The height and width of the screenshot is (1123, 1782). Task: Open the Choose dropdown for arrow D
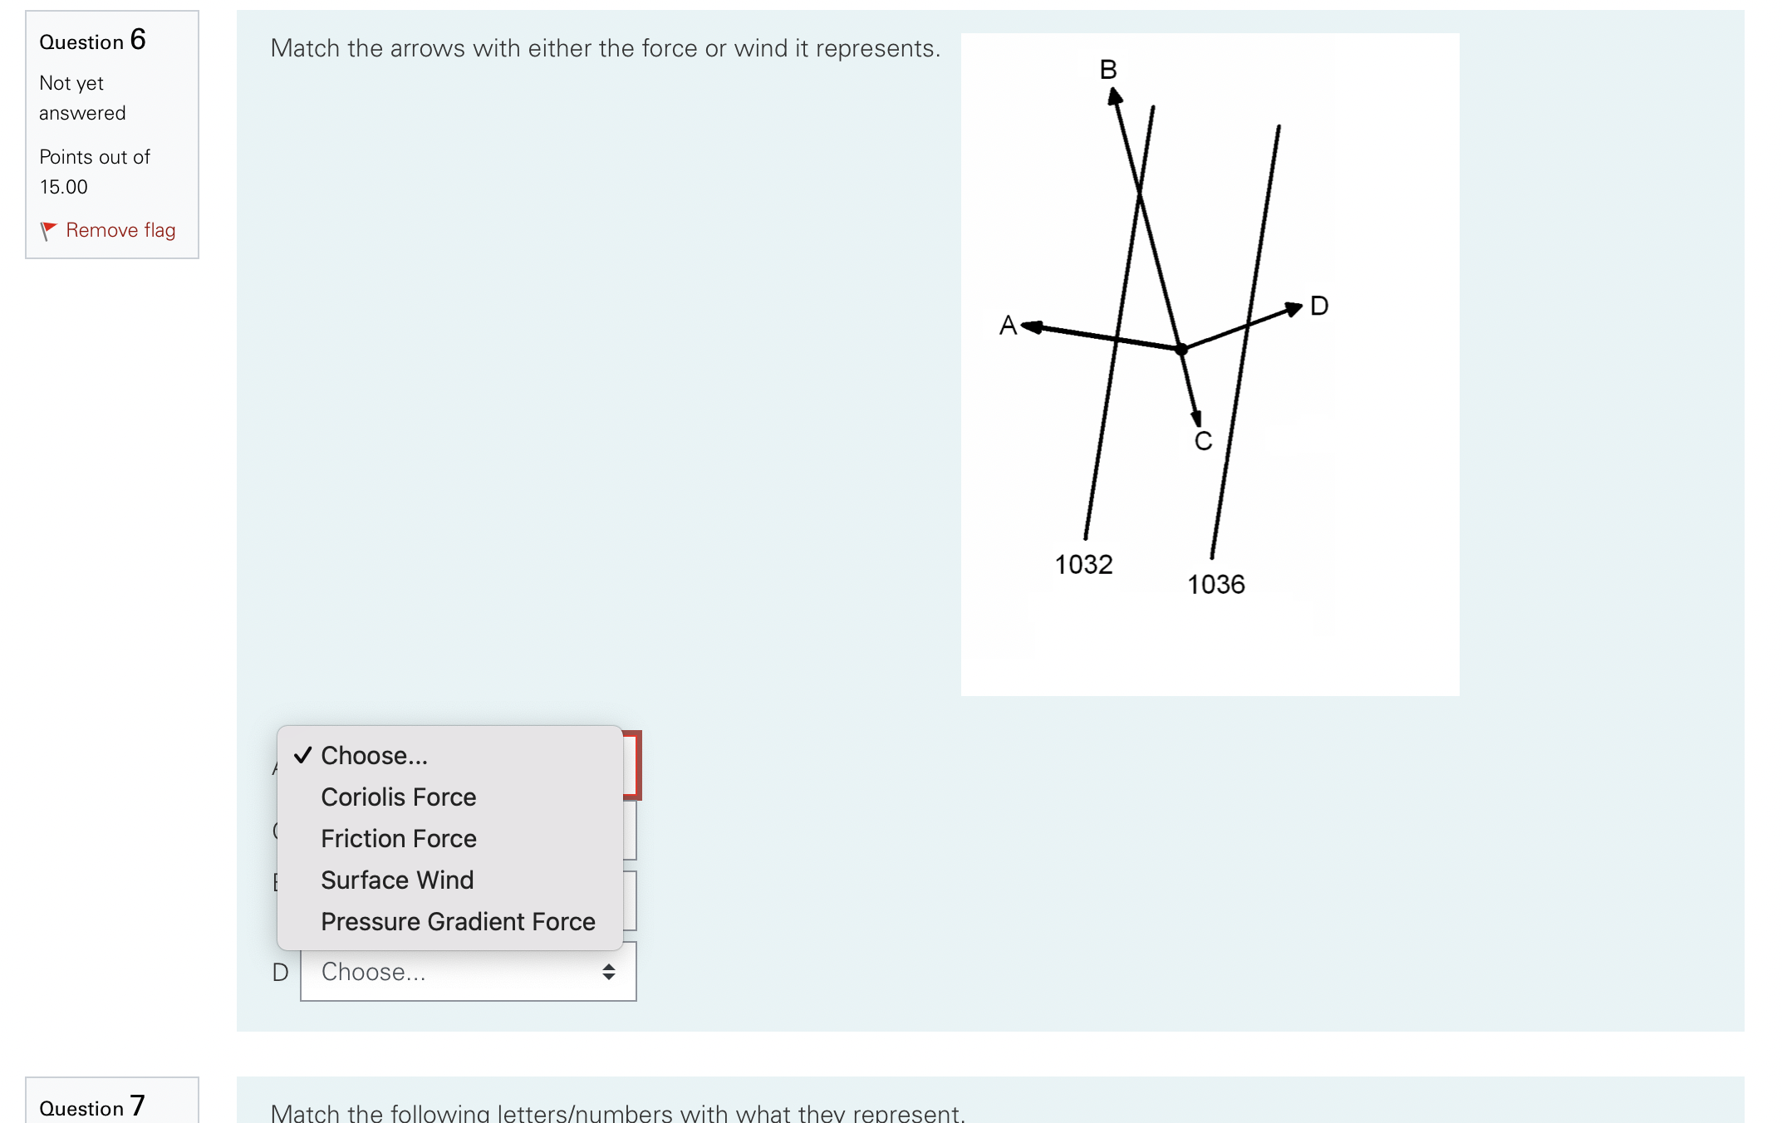468,971
